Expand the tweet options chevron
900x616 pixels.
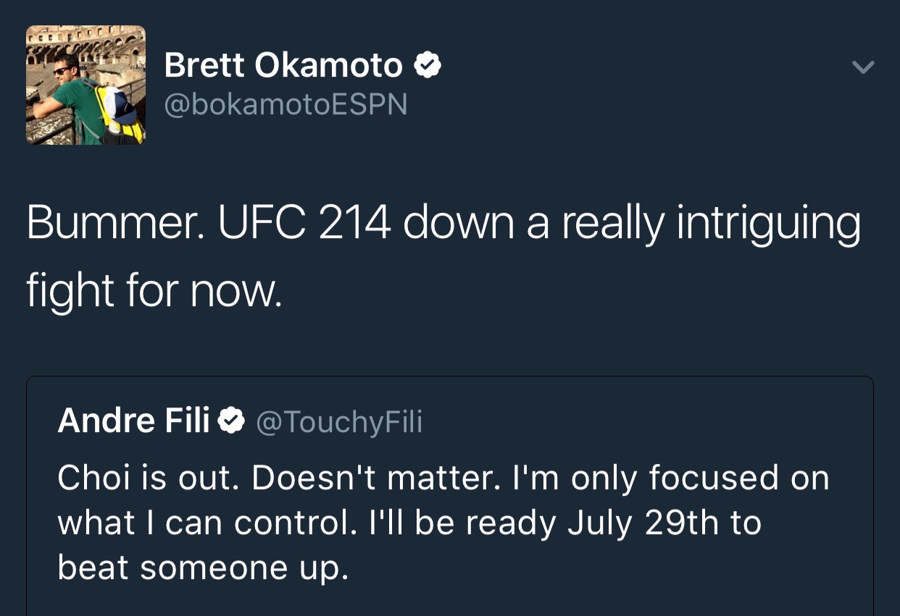(x=863, y=67)
